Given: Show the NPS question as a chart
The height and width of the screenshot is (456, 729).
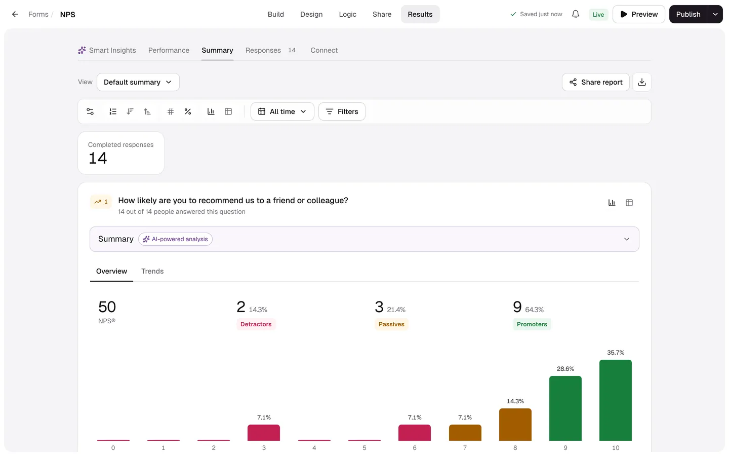Looking at the screenshot, I should coord(612,203).
